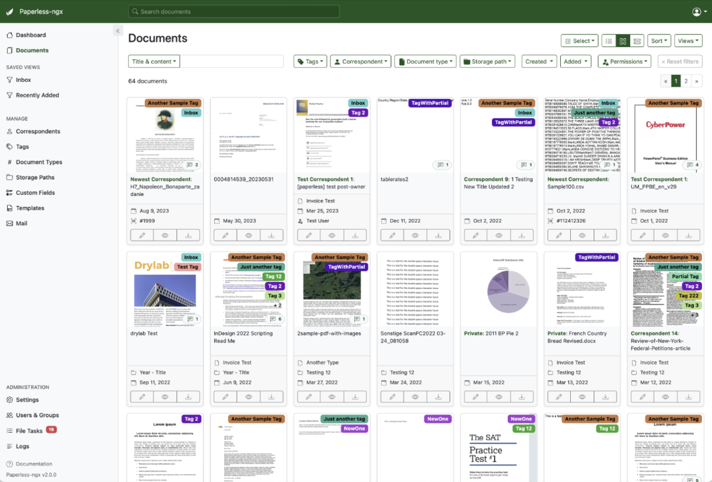Open the Sort dropdown
712x482 pixels.
[659, 40]
